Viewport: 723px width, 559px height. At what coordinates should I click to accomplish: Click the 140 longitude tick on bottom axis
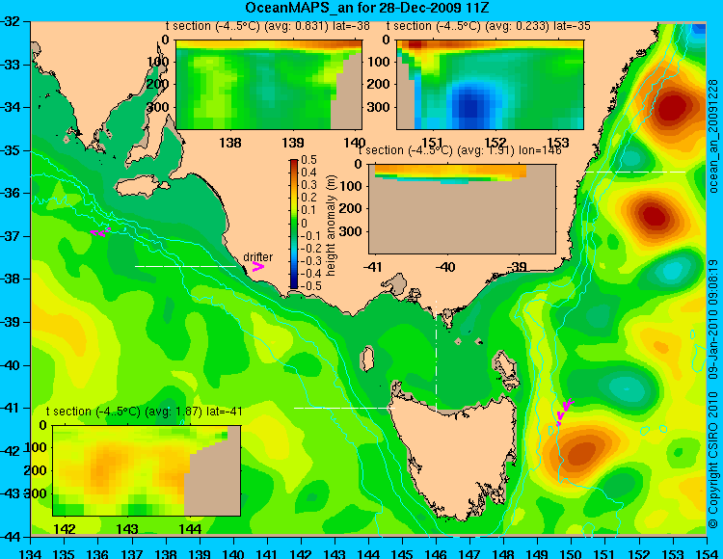tap(233, 553)
